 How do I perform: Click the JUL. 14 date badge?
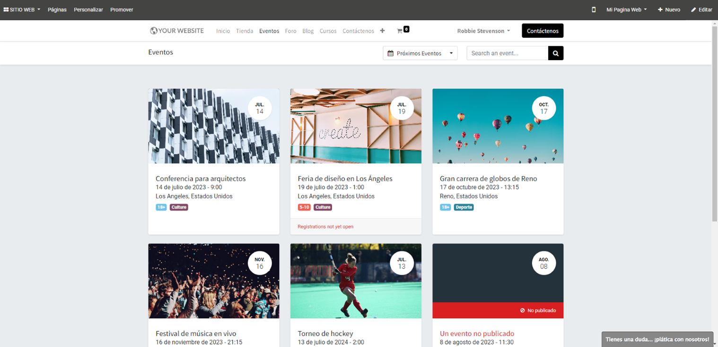tap(259, 108)
